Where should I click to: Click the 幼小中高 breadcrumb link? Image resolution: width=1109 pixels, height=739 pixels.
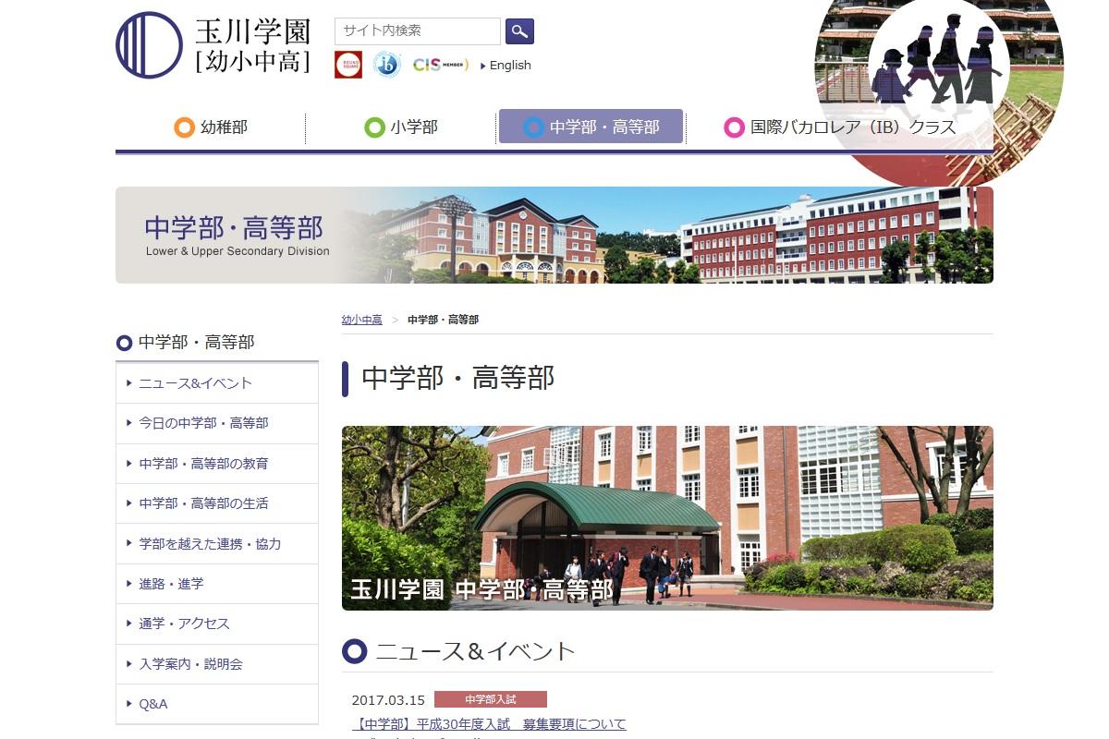pyautogui.click(x=361, y=320)
